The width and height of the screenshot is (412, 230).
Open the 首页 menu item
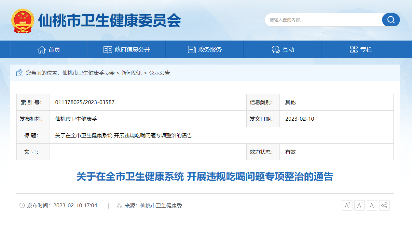point(49,50)
